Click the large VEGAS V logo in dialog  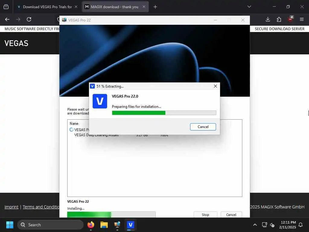click(x=100, y=101)
